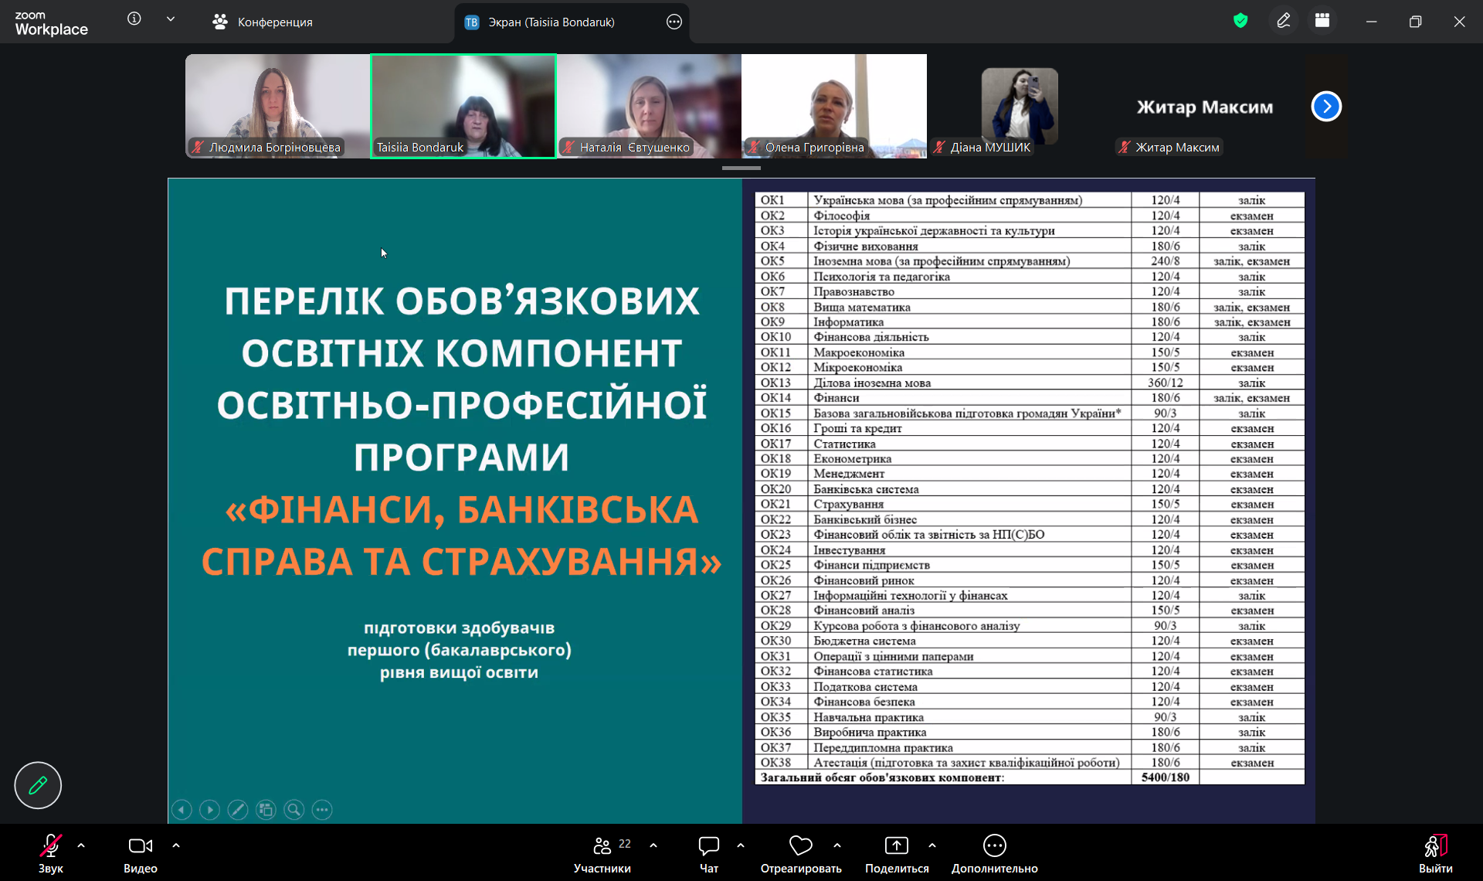Open the ellipsis options on the screen share tab
This screenshot has width=1483, height=881.
point(674,22)
